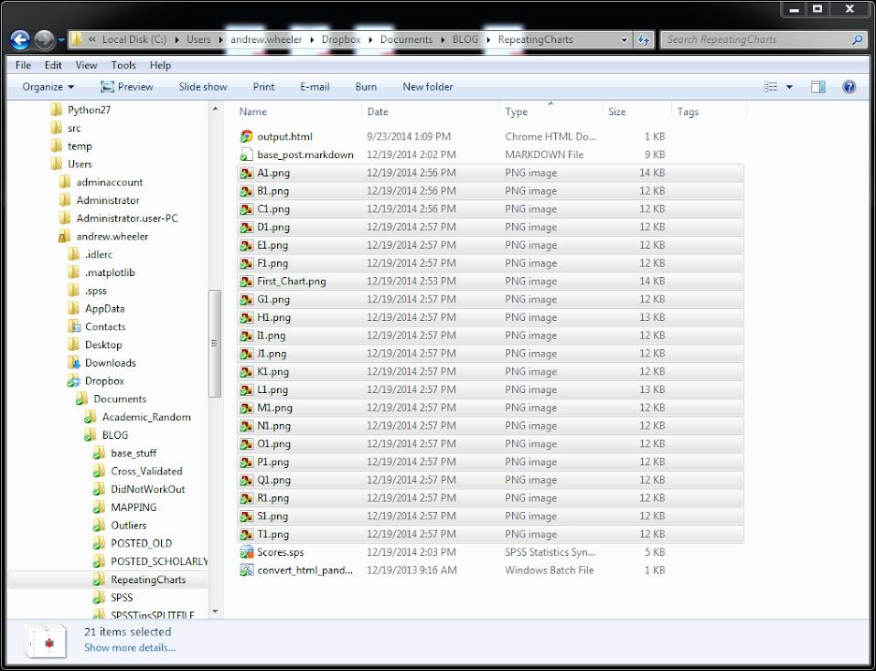The image size is (876, 671).
Task: Select the Cross_Validated folder in tree
Action: click(147, 471)
